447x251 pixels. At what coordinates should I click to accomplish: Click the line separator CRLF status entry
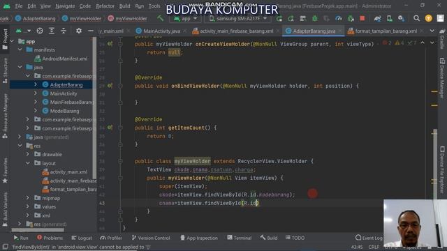[374, 247]
